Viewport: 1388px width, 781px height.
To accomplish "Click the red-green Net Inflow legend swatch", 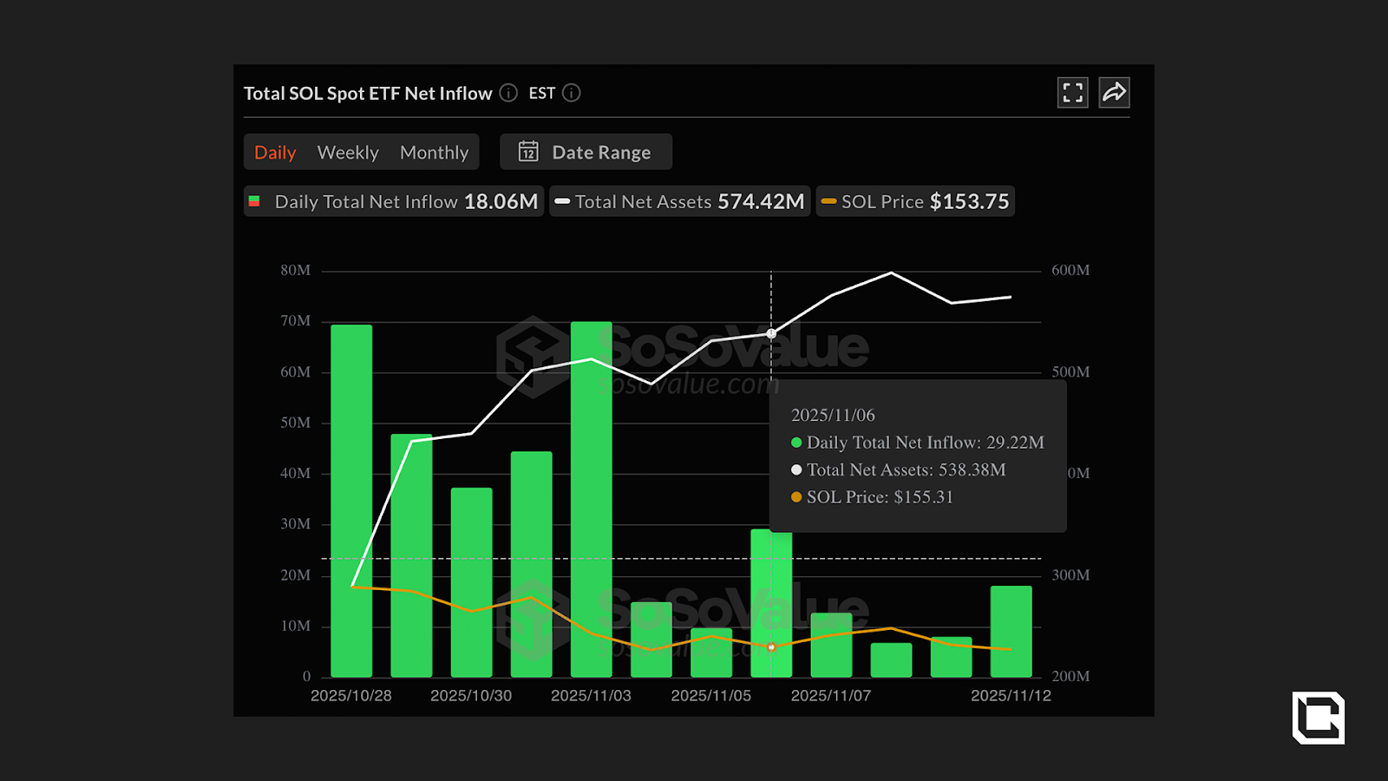I will click(254, 201).
